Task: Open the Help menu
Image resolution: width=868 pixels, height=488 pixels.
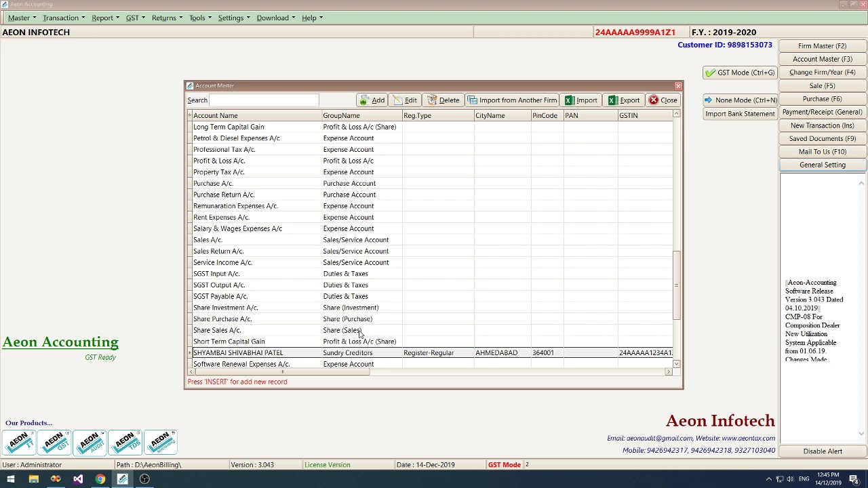Action: coord(312,18)
